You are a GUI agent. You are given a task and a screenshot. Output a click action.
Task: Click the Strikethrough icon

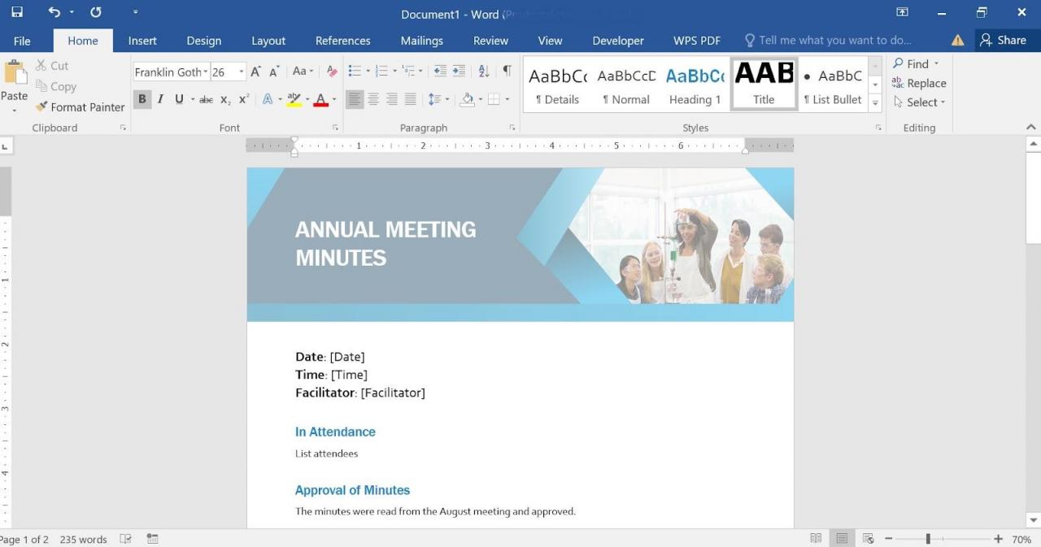[206, 100]
